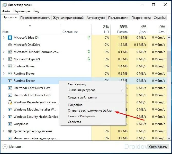Expand the Runtime Broker group using 0,2 МБ
Viewport: 172px width, 154px height.
tap(4, 74)
